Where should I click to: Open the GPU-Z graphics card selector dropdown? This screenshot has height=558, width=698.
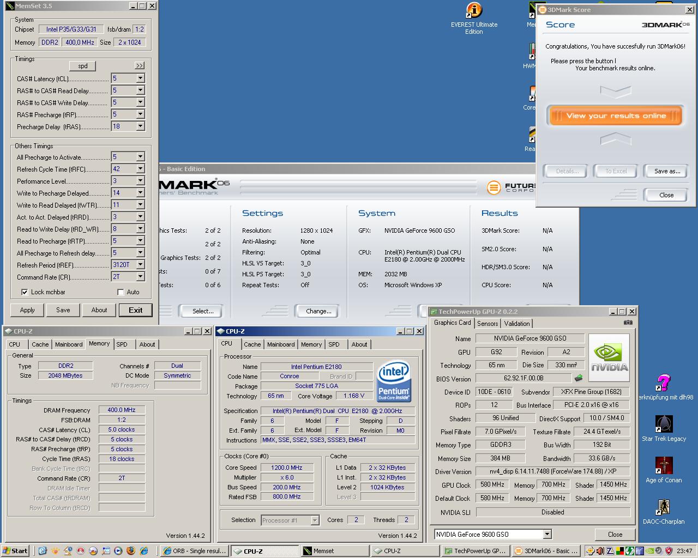coord(547,534)
